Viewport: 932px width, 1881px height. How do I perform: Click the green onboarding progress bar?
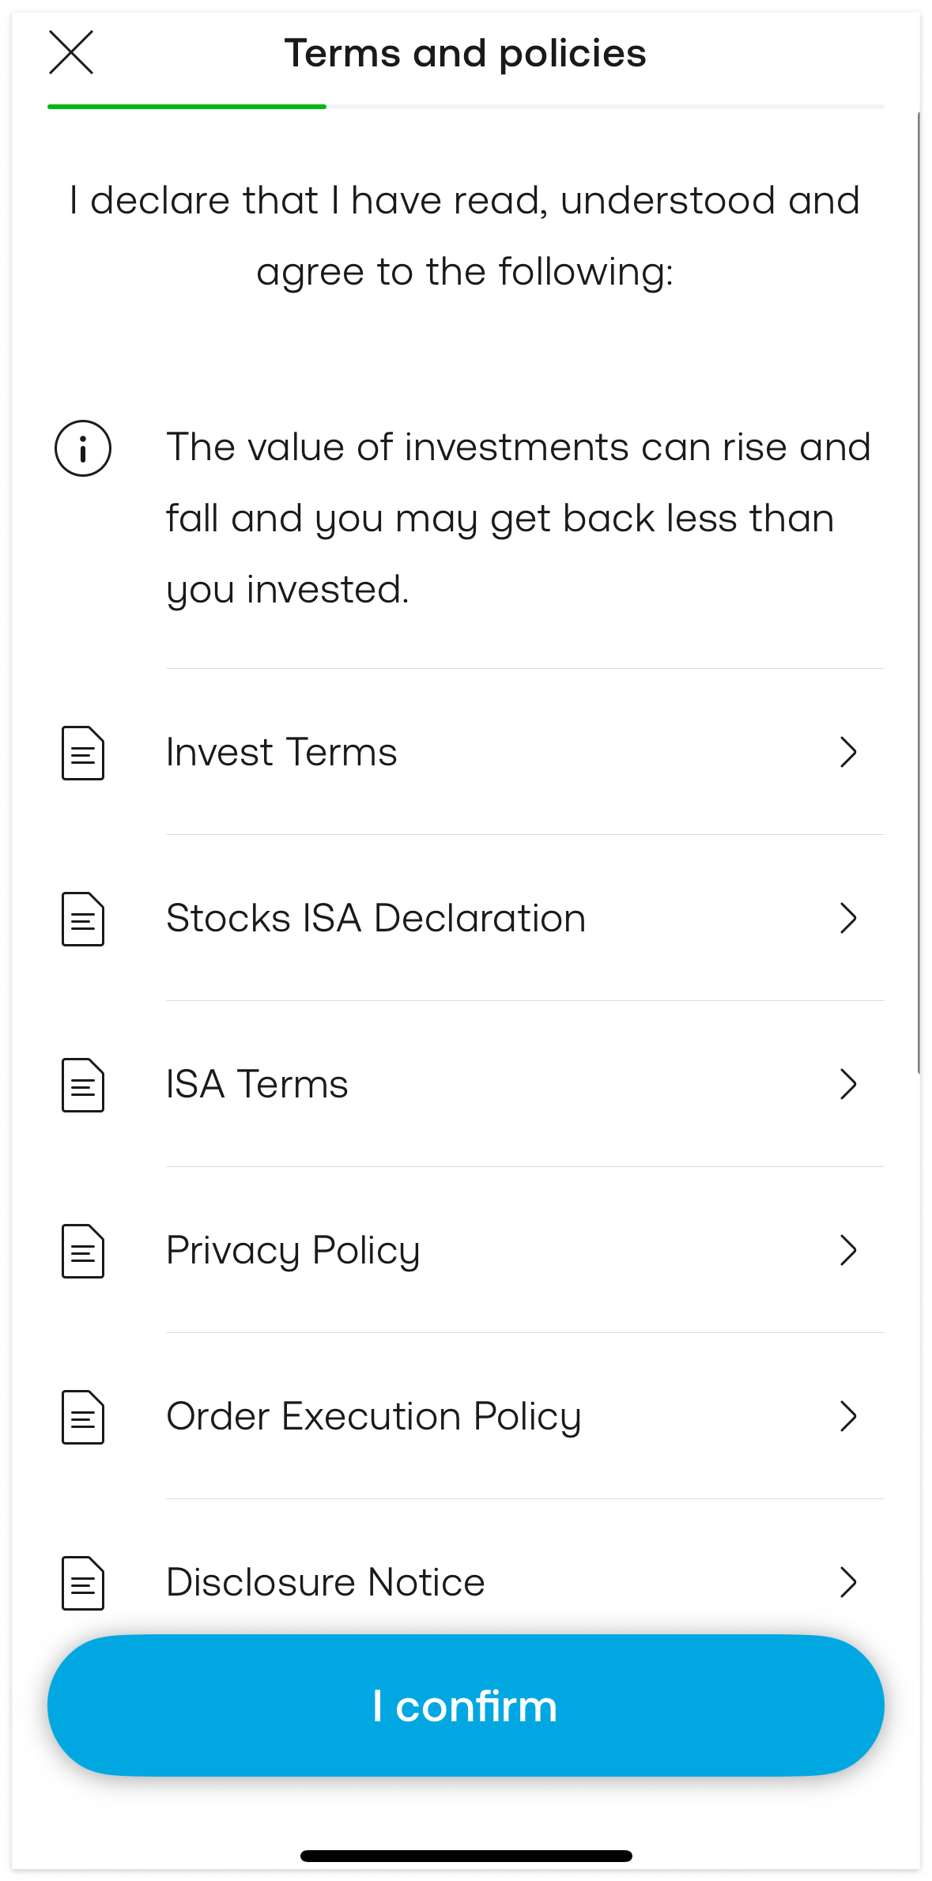tap(187, 107)
